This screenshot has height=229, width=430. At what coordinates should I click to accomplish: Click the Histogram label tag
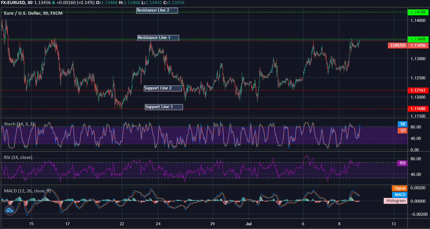[x=395, y=201]
